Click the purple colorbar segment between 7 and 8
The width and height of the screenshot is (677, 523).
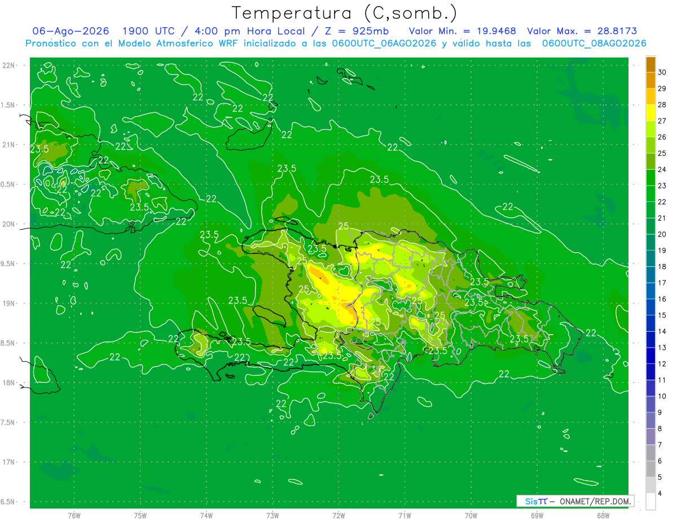pos(650,437)
